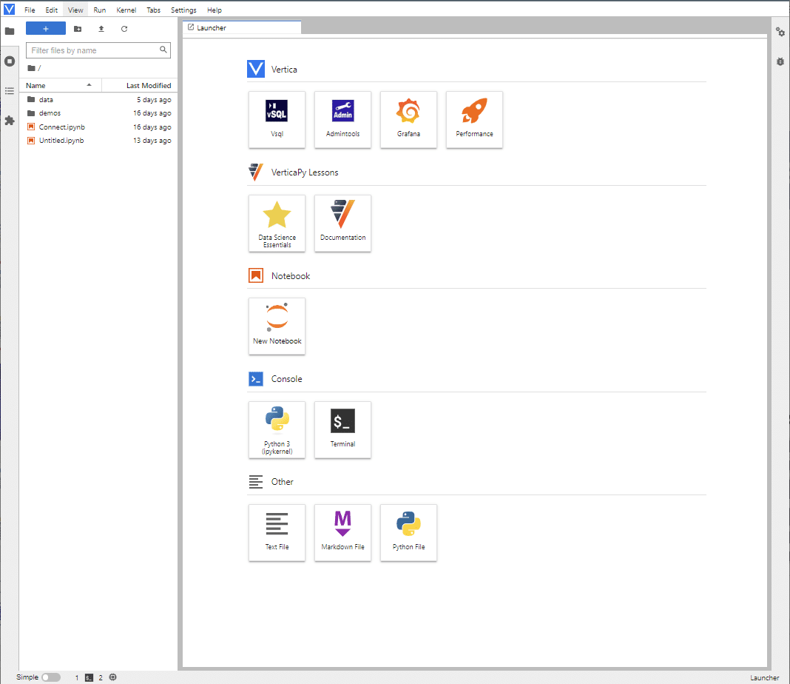Open VerticaPy Documentation card
Viewport: 790px width, 684px height.
(342, 224)
